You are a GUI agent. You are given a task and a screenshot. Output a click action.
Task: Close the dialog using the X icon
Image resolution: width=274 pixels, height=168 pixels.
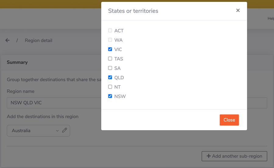(x=238, y=10)
